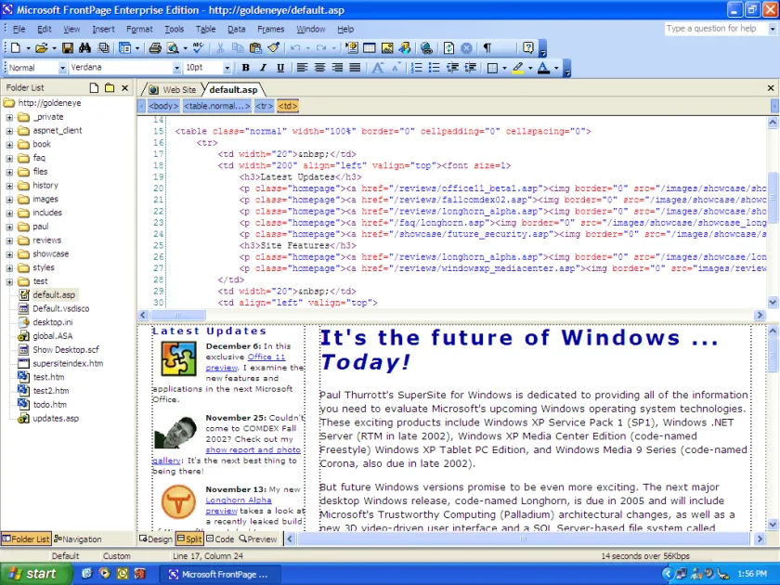
Task: Open the Frames menu
Action: (270, 29)
